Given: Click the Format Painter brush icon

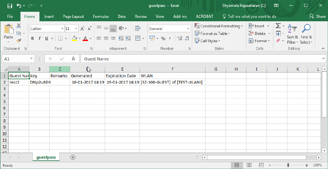Looking at the screenshot, I should (x=19, y=40).
